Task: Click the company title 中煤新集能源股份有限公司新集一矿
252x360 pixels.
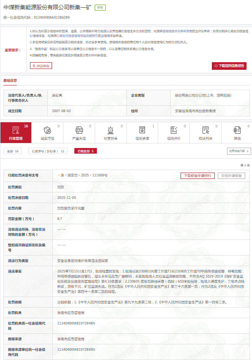Action: click(x=47, y=7)
